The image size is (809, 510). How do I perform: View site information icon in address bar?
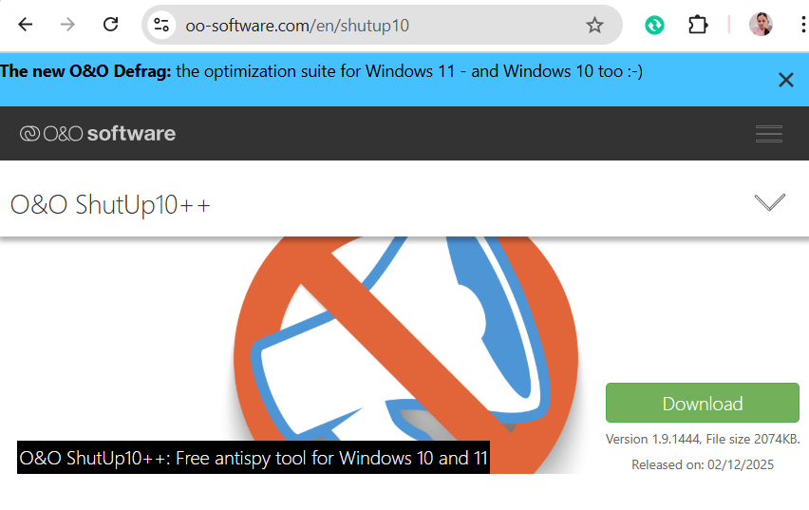[161, 25]
